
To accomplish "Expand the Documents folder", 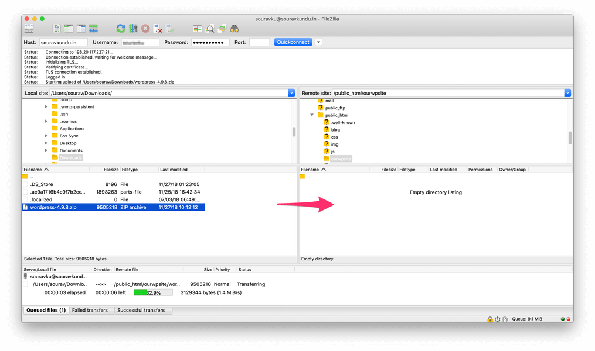I will [x=46, y=150].
